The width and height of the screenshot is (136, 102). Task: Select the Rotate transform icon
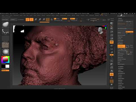[x=44, y=20]
